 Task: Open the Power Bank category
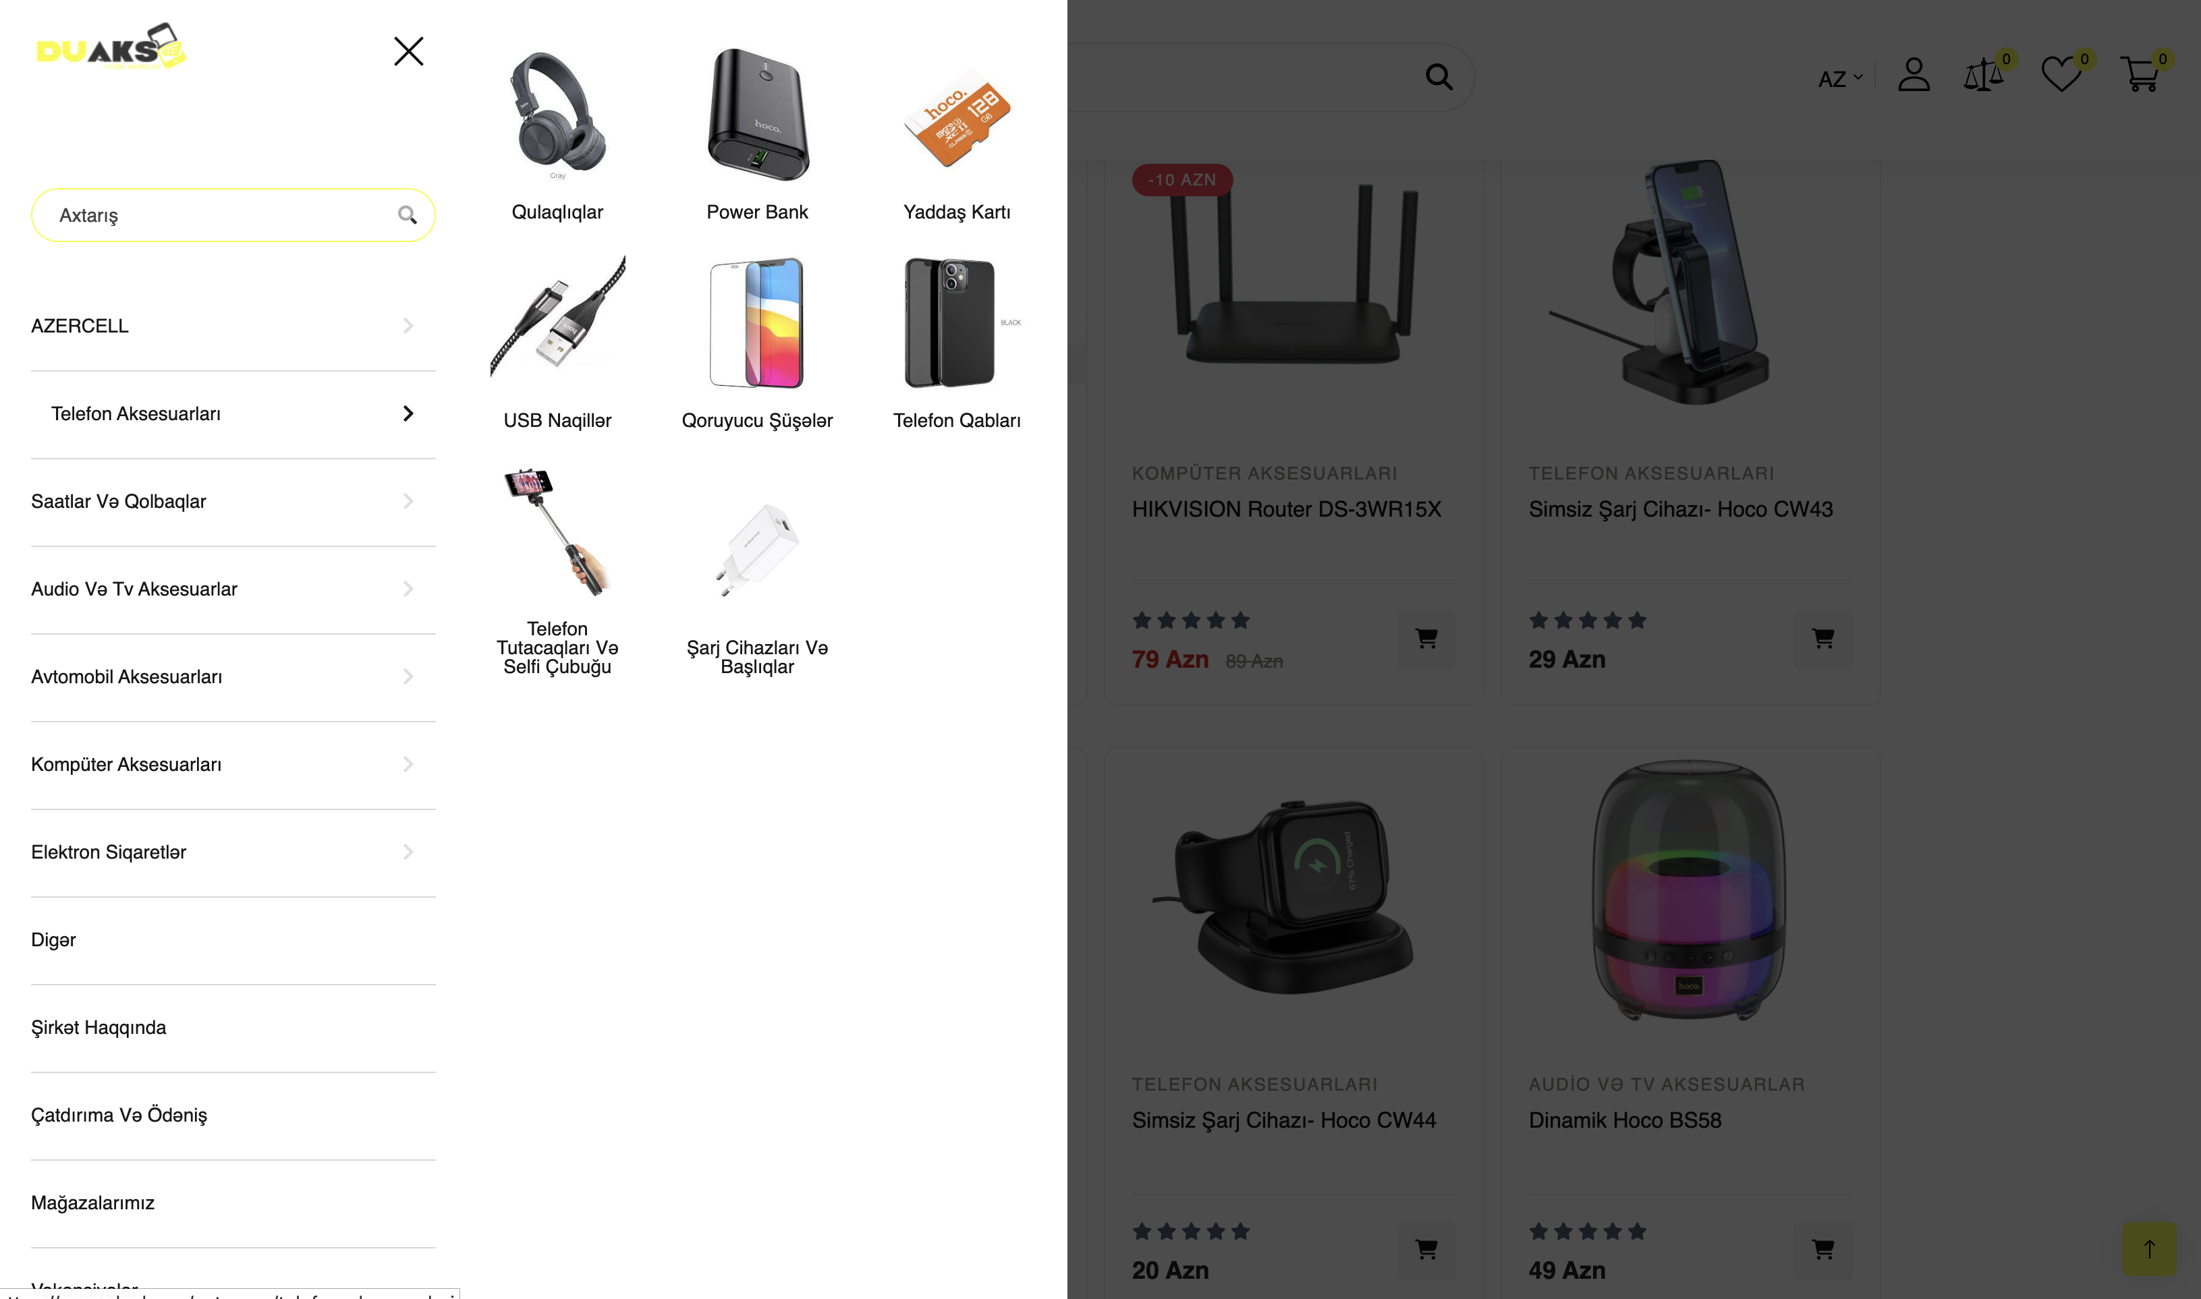[x=757, y=132]
